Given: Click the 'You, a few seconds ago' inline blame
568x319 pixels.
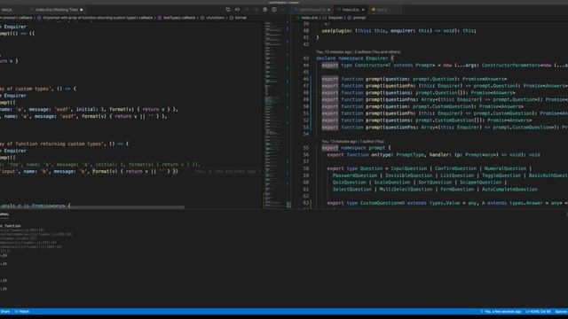Looking at the screenshot, I should pyautogui.click(x=225, y=171).
